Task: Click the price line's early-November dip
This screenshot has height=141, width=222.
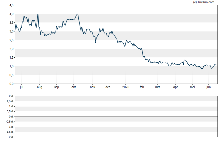Action: pyautogui.click(x=95, y=42)
